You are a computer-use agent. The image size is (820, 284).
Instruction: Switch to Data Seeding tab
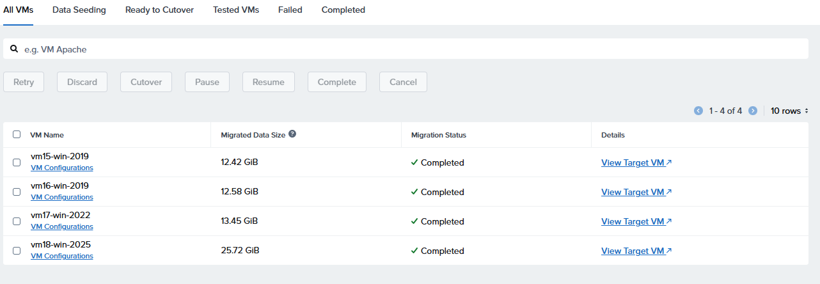click(79, 10)
